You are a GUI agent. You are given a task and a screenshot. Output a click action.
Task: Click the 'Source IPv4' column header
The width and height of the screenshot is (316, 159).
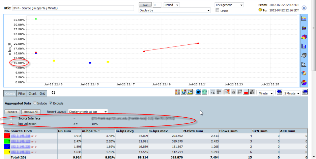click(34, 131)
